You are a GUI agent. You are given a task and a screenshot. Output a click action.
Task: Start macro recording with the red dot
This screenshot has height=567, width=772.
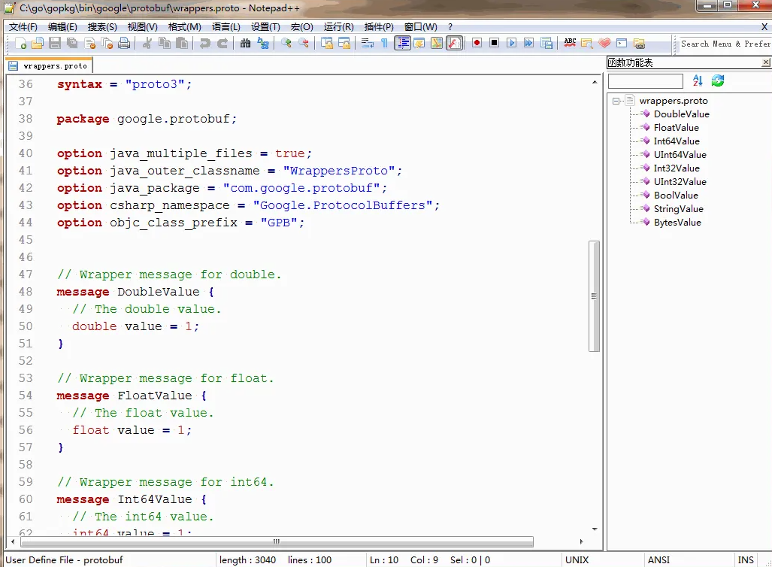point(477,43)
